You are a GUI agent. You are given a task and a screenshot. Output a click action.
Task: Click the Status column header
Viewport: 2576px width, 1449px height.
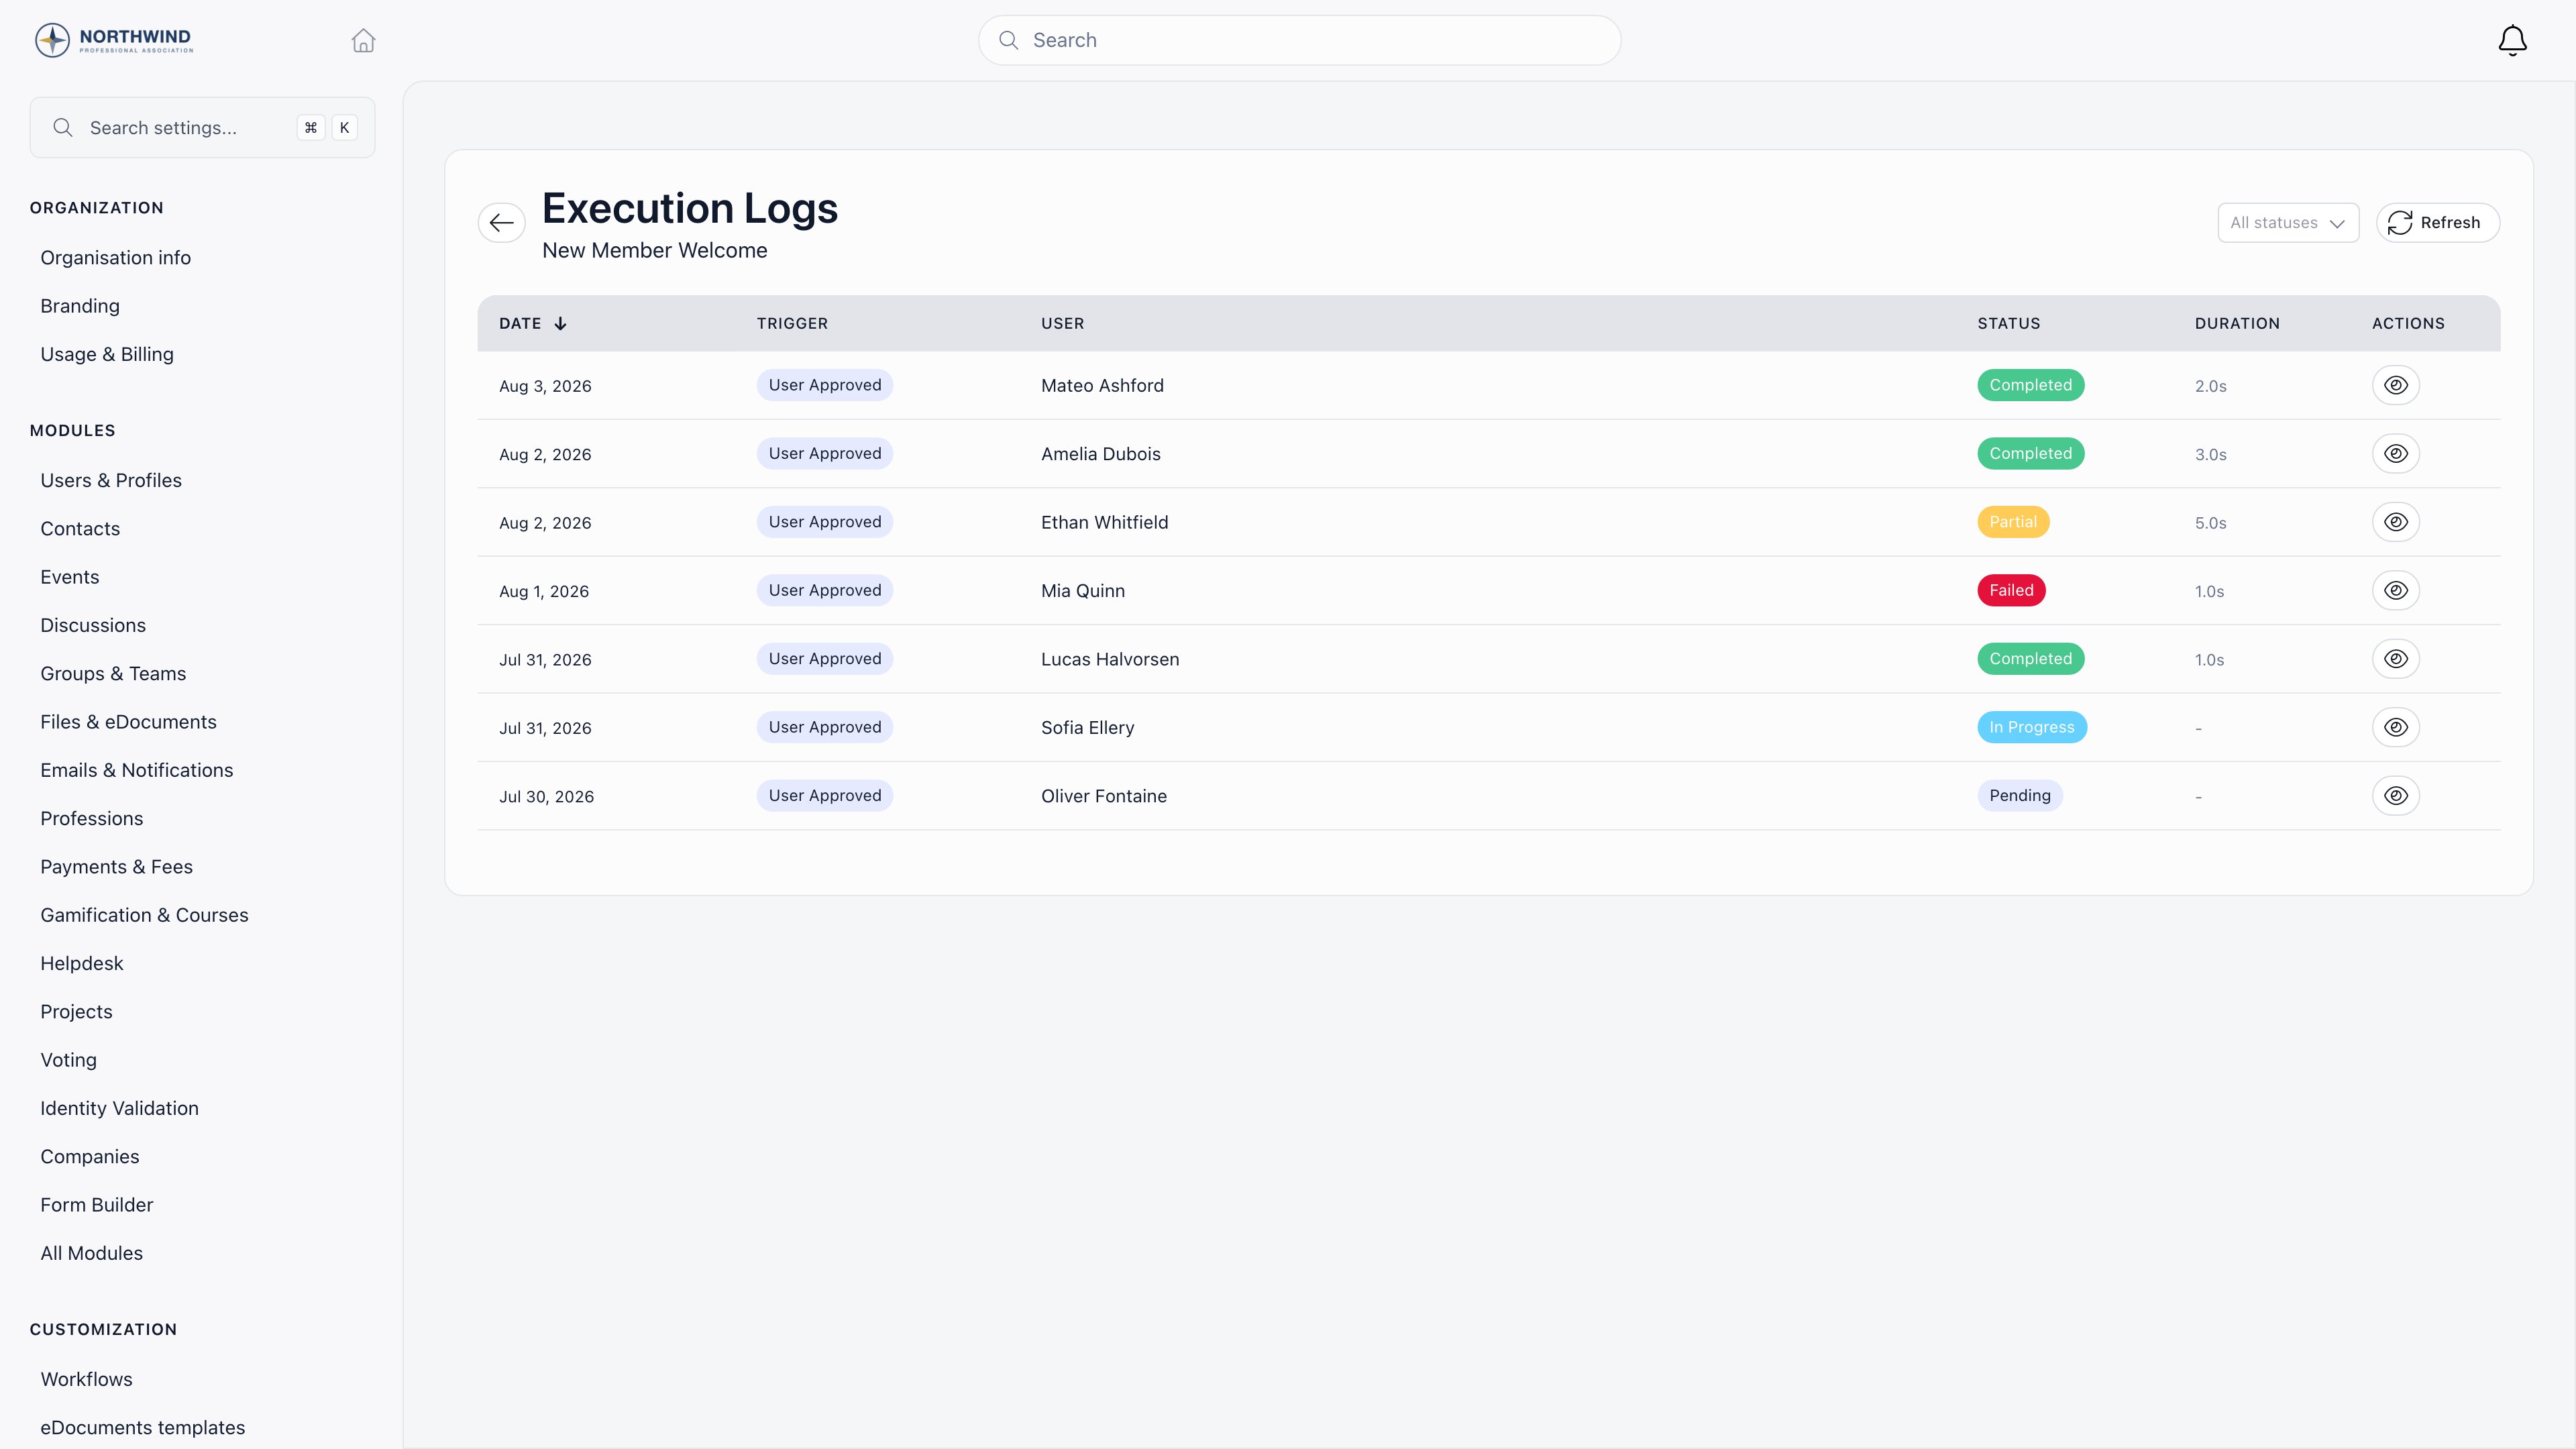pos(2008,323)
